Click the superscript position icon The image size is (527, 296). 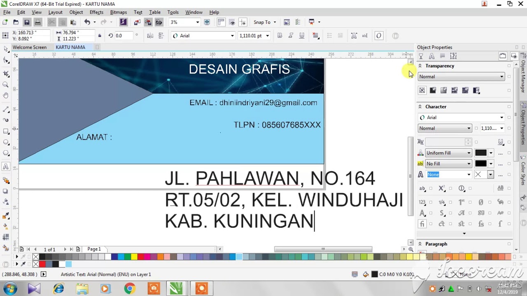[x=442, y=188]
